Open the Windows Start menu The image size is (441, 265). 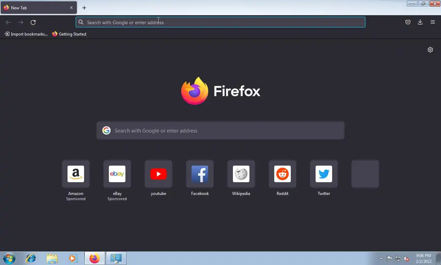point(9,258)
